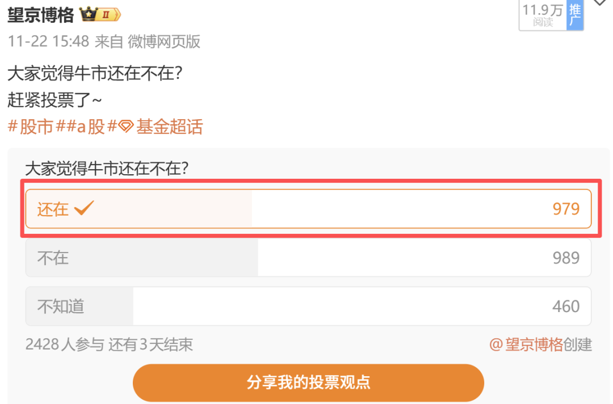Click the 不知道 gray progress bar
This screenshot has width=613, height=404.
pyautogui.click(x=79, y=306)
